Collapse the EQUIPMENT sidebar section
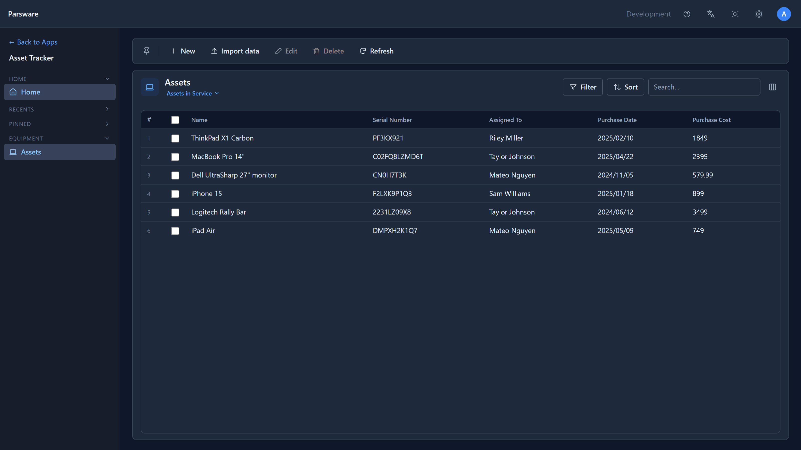 (x=60, y=138)
